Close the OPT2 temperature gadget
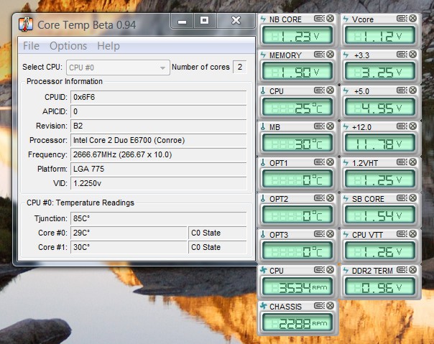 click(x=330, y=198)
